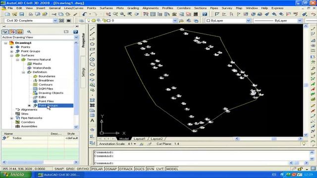Image resolution: width=317 pixels, height=178 pixels.
Task: Click the drawing area horizontal scrollbar
Action: [269, 139]
